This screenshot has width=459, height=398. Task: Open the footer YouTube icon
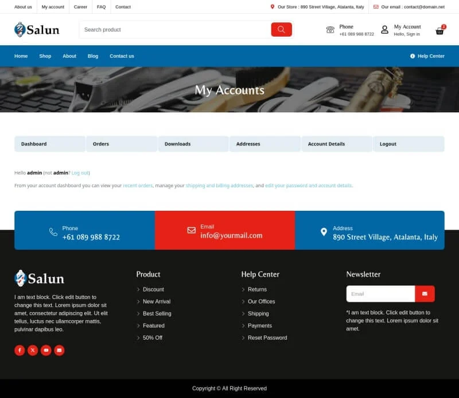46,350
